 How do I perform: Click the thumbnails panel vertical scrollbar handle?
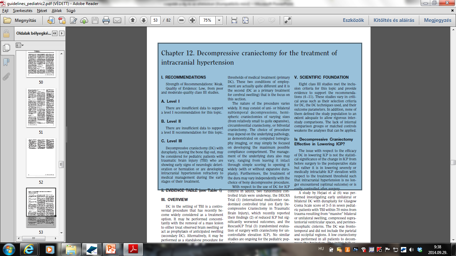click(x=61, y=164)
